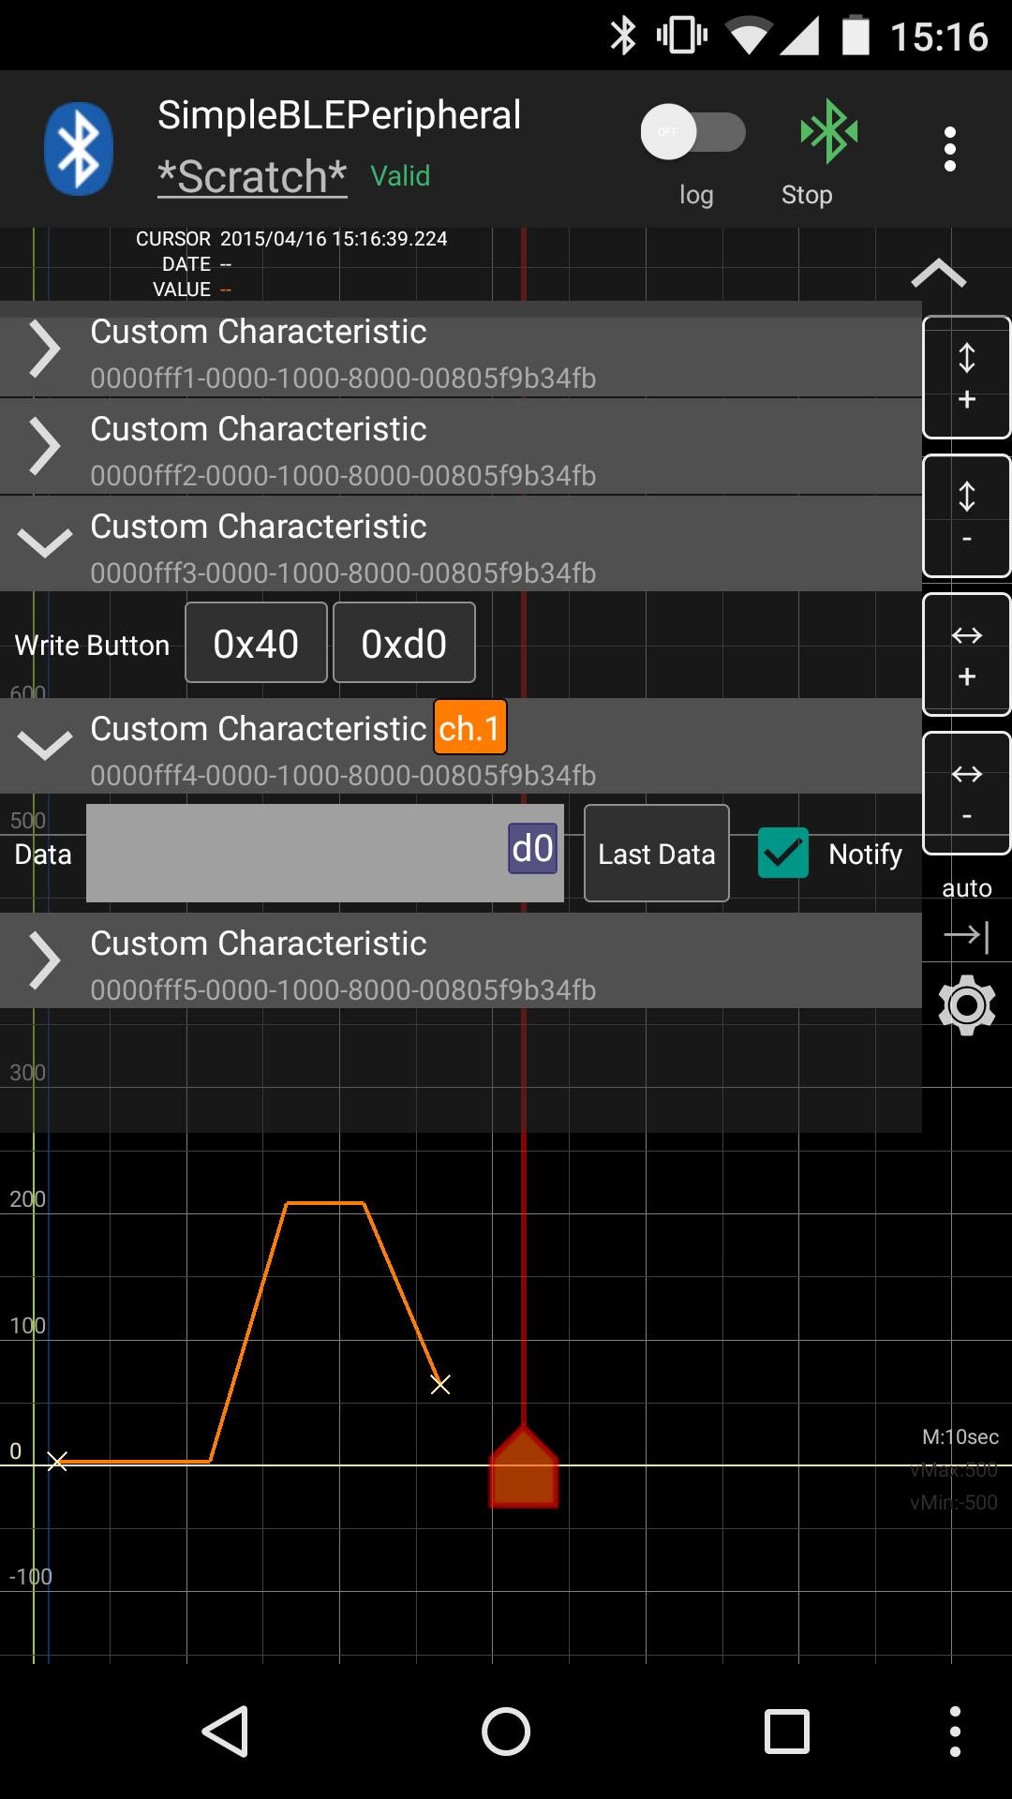Increase horizontal zoom with the plus button
The image size is (1012, 1799).
coord(966,655)
